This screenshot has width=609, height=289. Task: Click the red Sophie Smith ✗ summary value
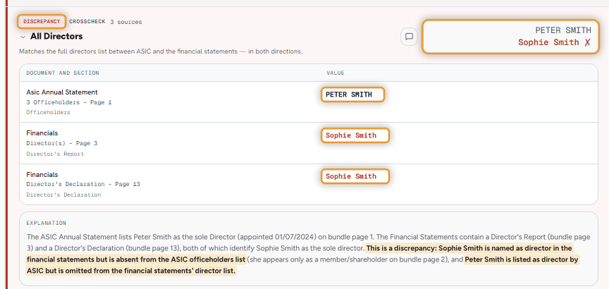[554, 42]
